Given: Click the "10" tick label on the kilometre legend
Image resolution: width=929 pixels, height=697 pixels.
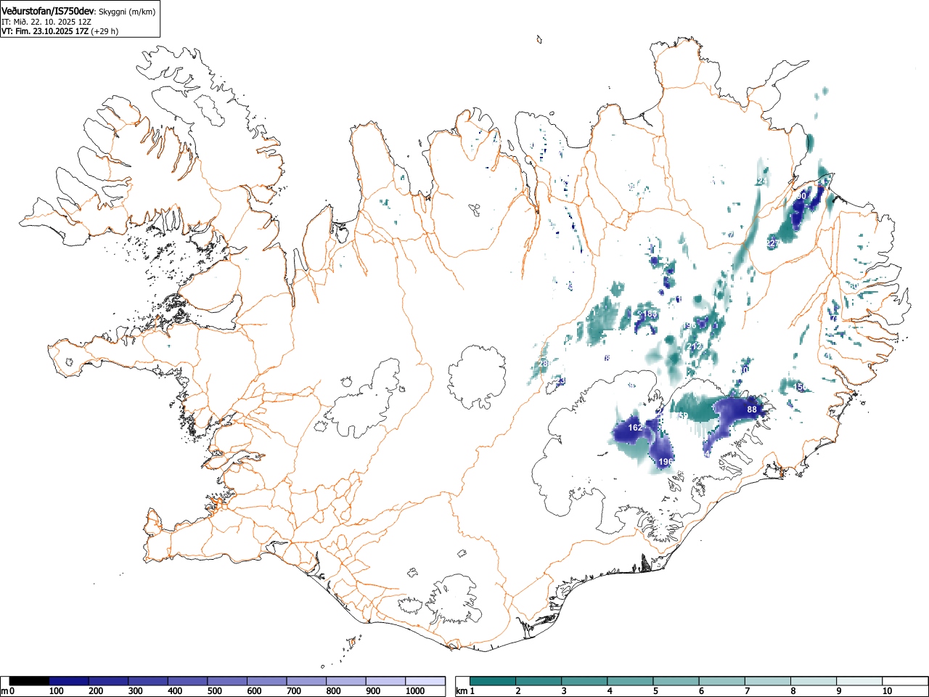Looking at the screenshot, I should (887, 691).
